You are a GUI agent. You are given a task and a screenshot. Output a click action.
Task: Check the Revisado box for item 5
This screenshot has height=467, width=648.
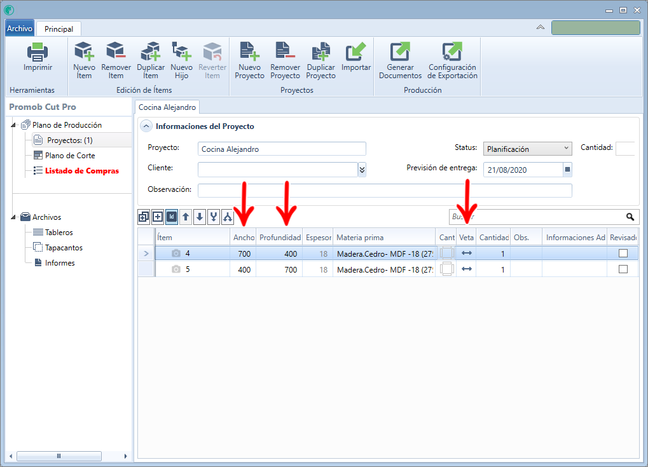[623, 269]
